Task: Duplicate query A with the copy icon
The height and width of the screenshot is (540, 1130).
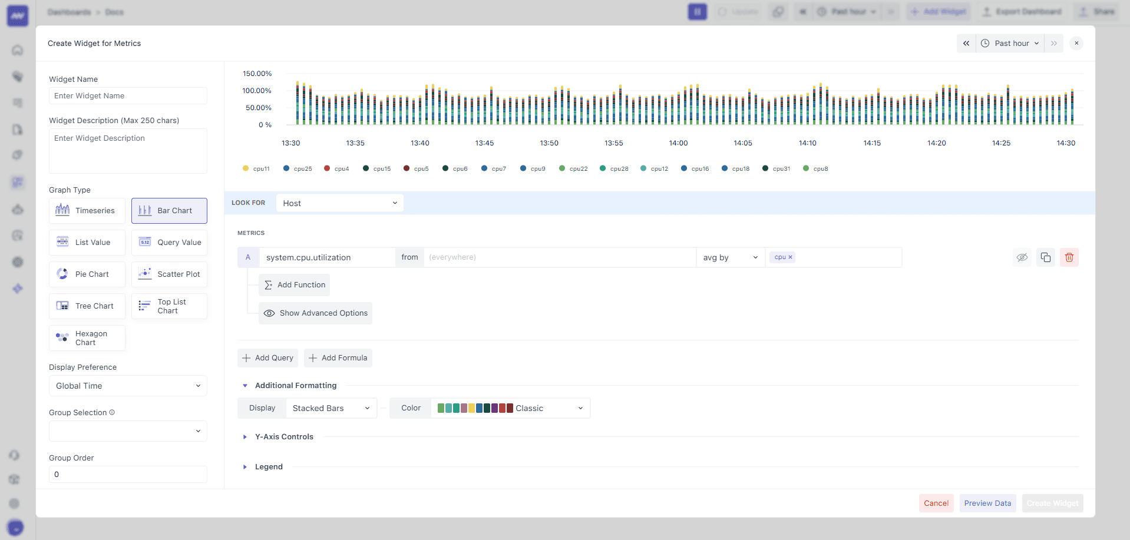Action: click(x=1045, y=257)
